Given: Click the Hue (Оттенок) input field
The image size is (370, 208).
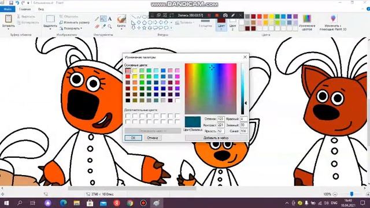Looking at the screenshot, I should [221, 119].
